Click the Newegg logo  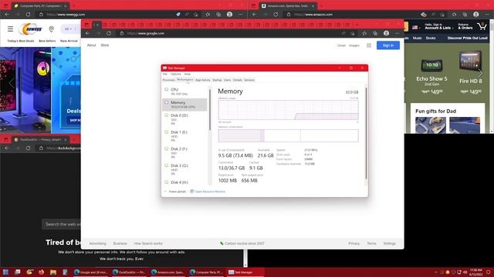click(31, 29)
